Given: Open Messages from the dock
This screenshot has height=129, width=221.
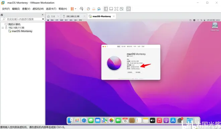Looking at the screenshot, I should [91, 120].
